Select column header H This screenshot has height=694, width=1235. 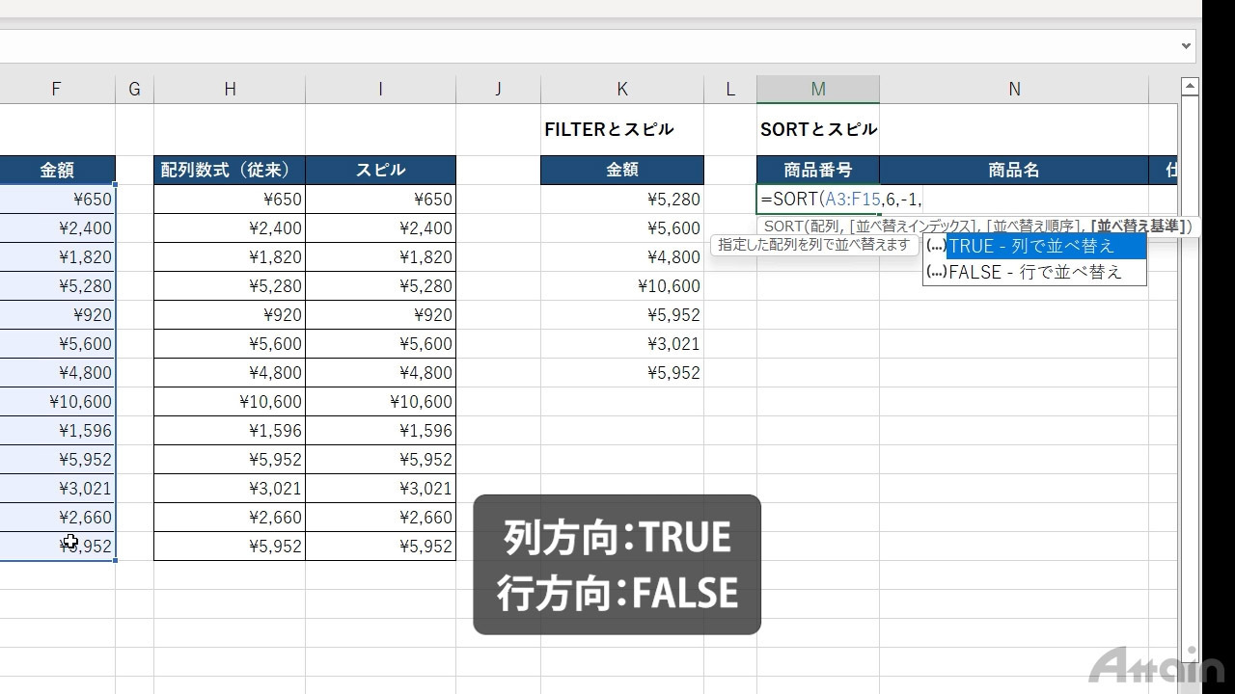230,90
